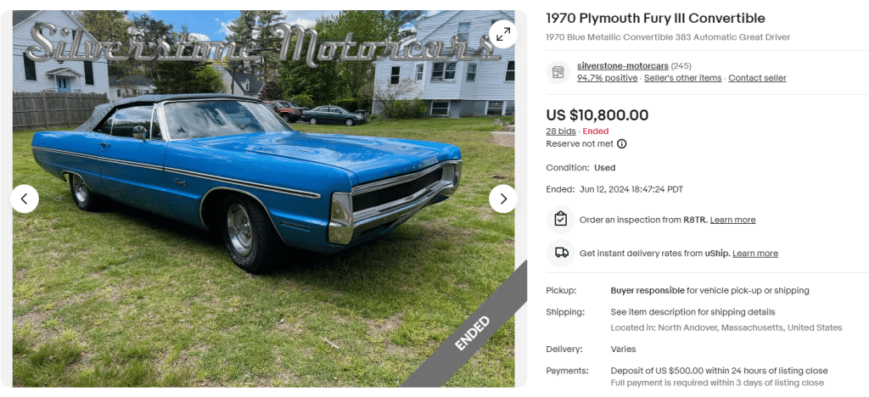Click the seller storefront icon

[558, 72]
